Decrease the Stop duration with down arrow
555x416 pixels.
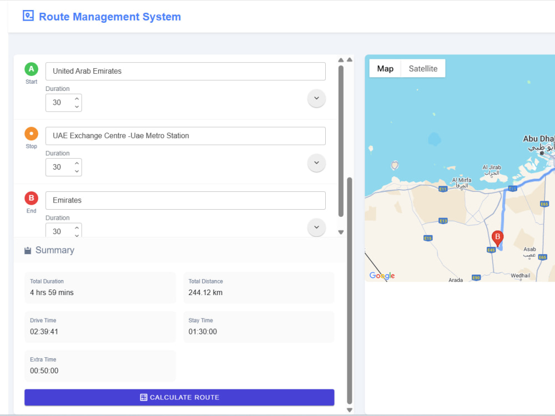click(x=77, y=171)
